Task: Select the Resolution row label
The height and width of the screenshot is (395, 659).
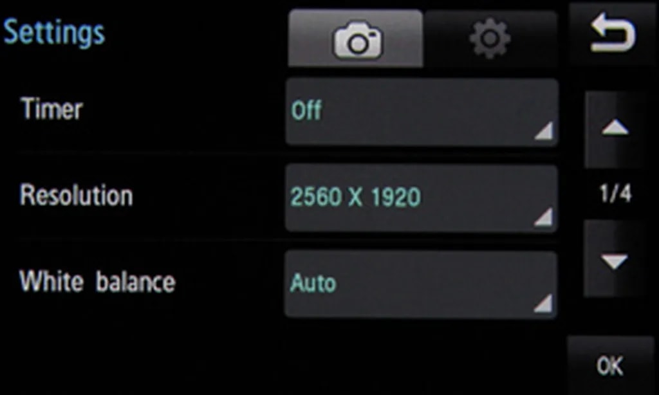Action: [x=76, y=196]
